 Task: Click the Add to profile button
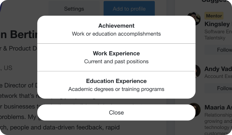tap(129, 9)
